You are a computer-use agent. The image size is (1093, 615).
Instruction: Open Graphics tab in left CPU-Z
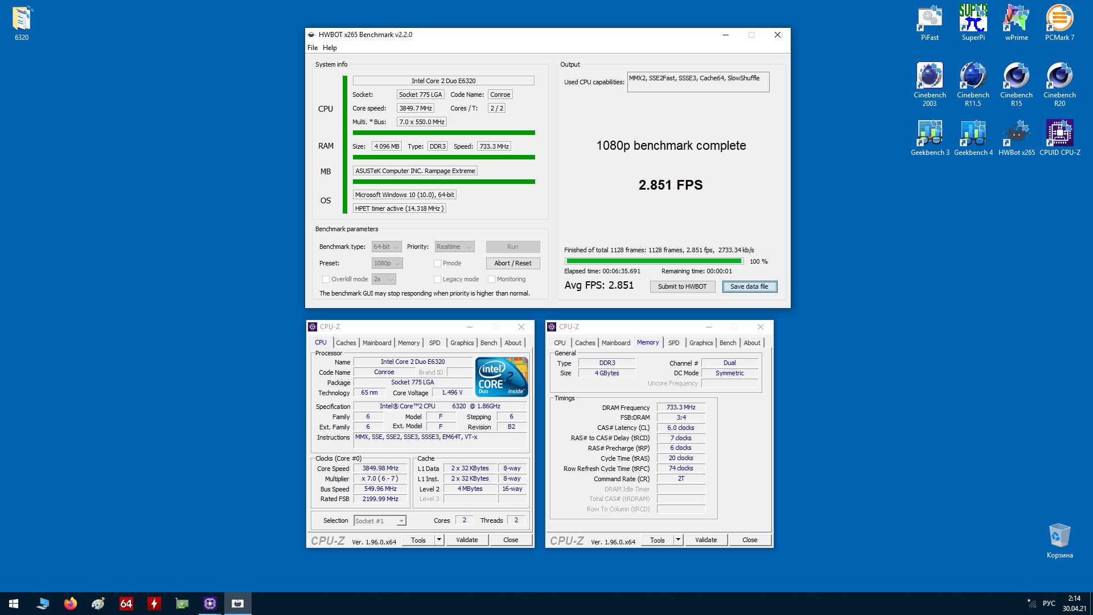462,343
